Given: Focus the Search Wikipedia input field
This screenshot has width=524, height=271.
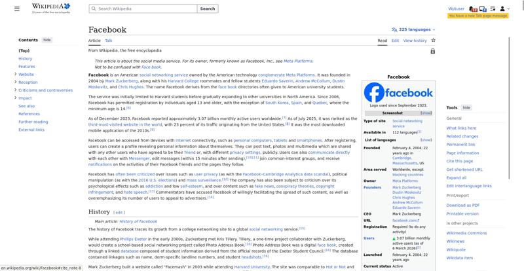Looking at the screenshot, I should tap(144, 9).
